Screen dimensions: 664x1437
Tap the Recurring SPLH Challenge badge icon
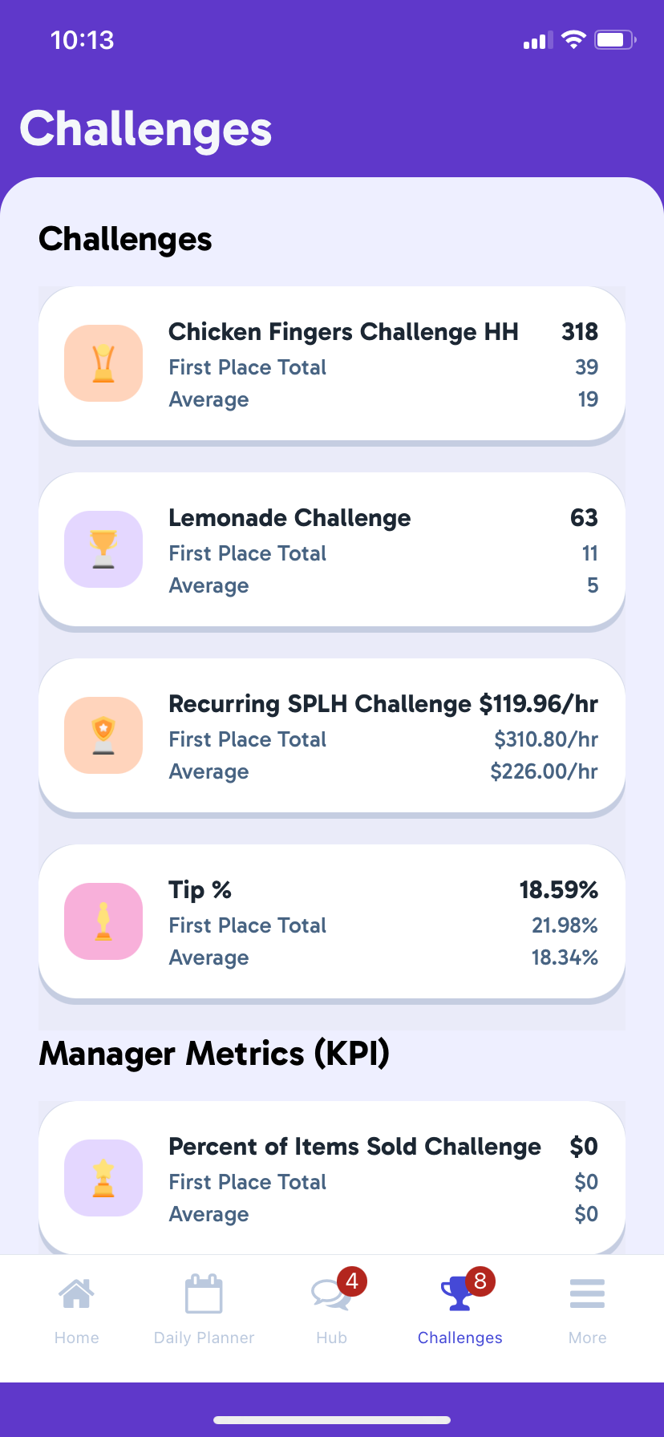(103, 735)
